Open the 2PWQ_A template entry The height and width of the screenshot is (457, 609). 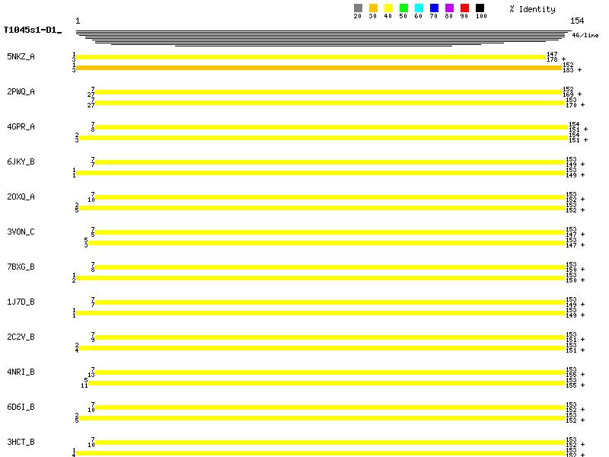[21, 91]
